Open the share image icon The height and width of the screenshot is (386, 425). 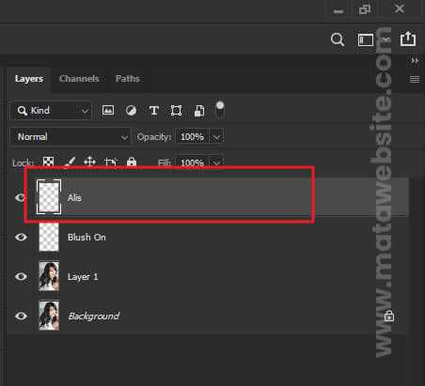pos(408,39)
